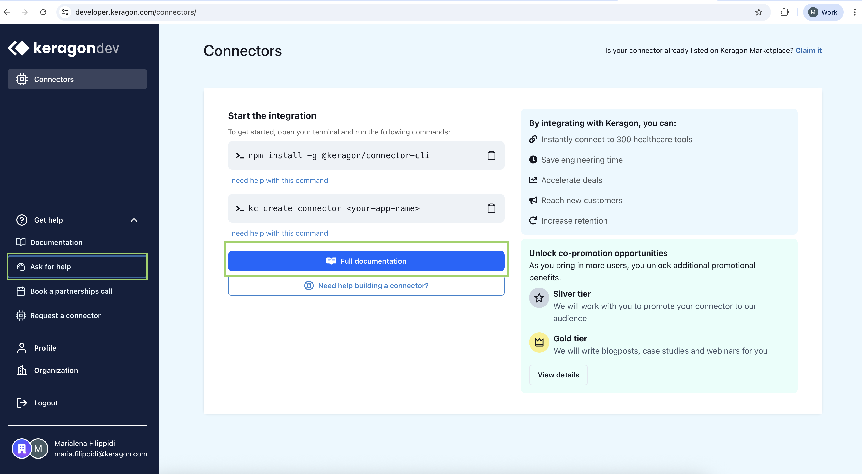The height and width of the screenshot is (474, 862).
Task: Open Full documentation button
Action: 366,261
